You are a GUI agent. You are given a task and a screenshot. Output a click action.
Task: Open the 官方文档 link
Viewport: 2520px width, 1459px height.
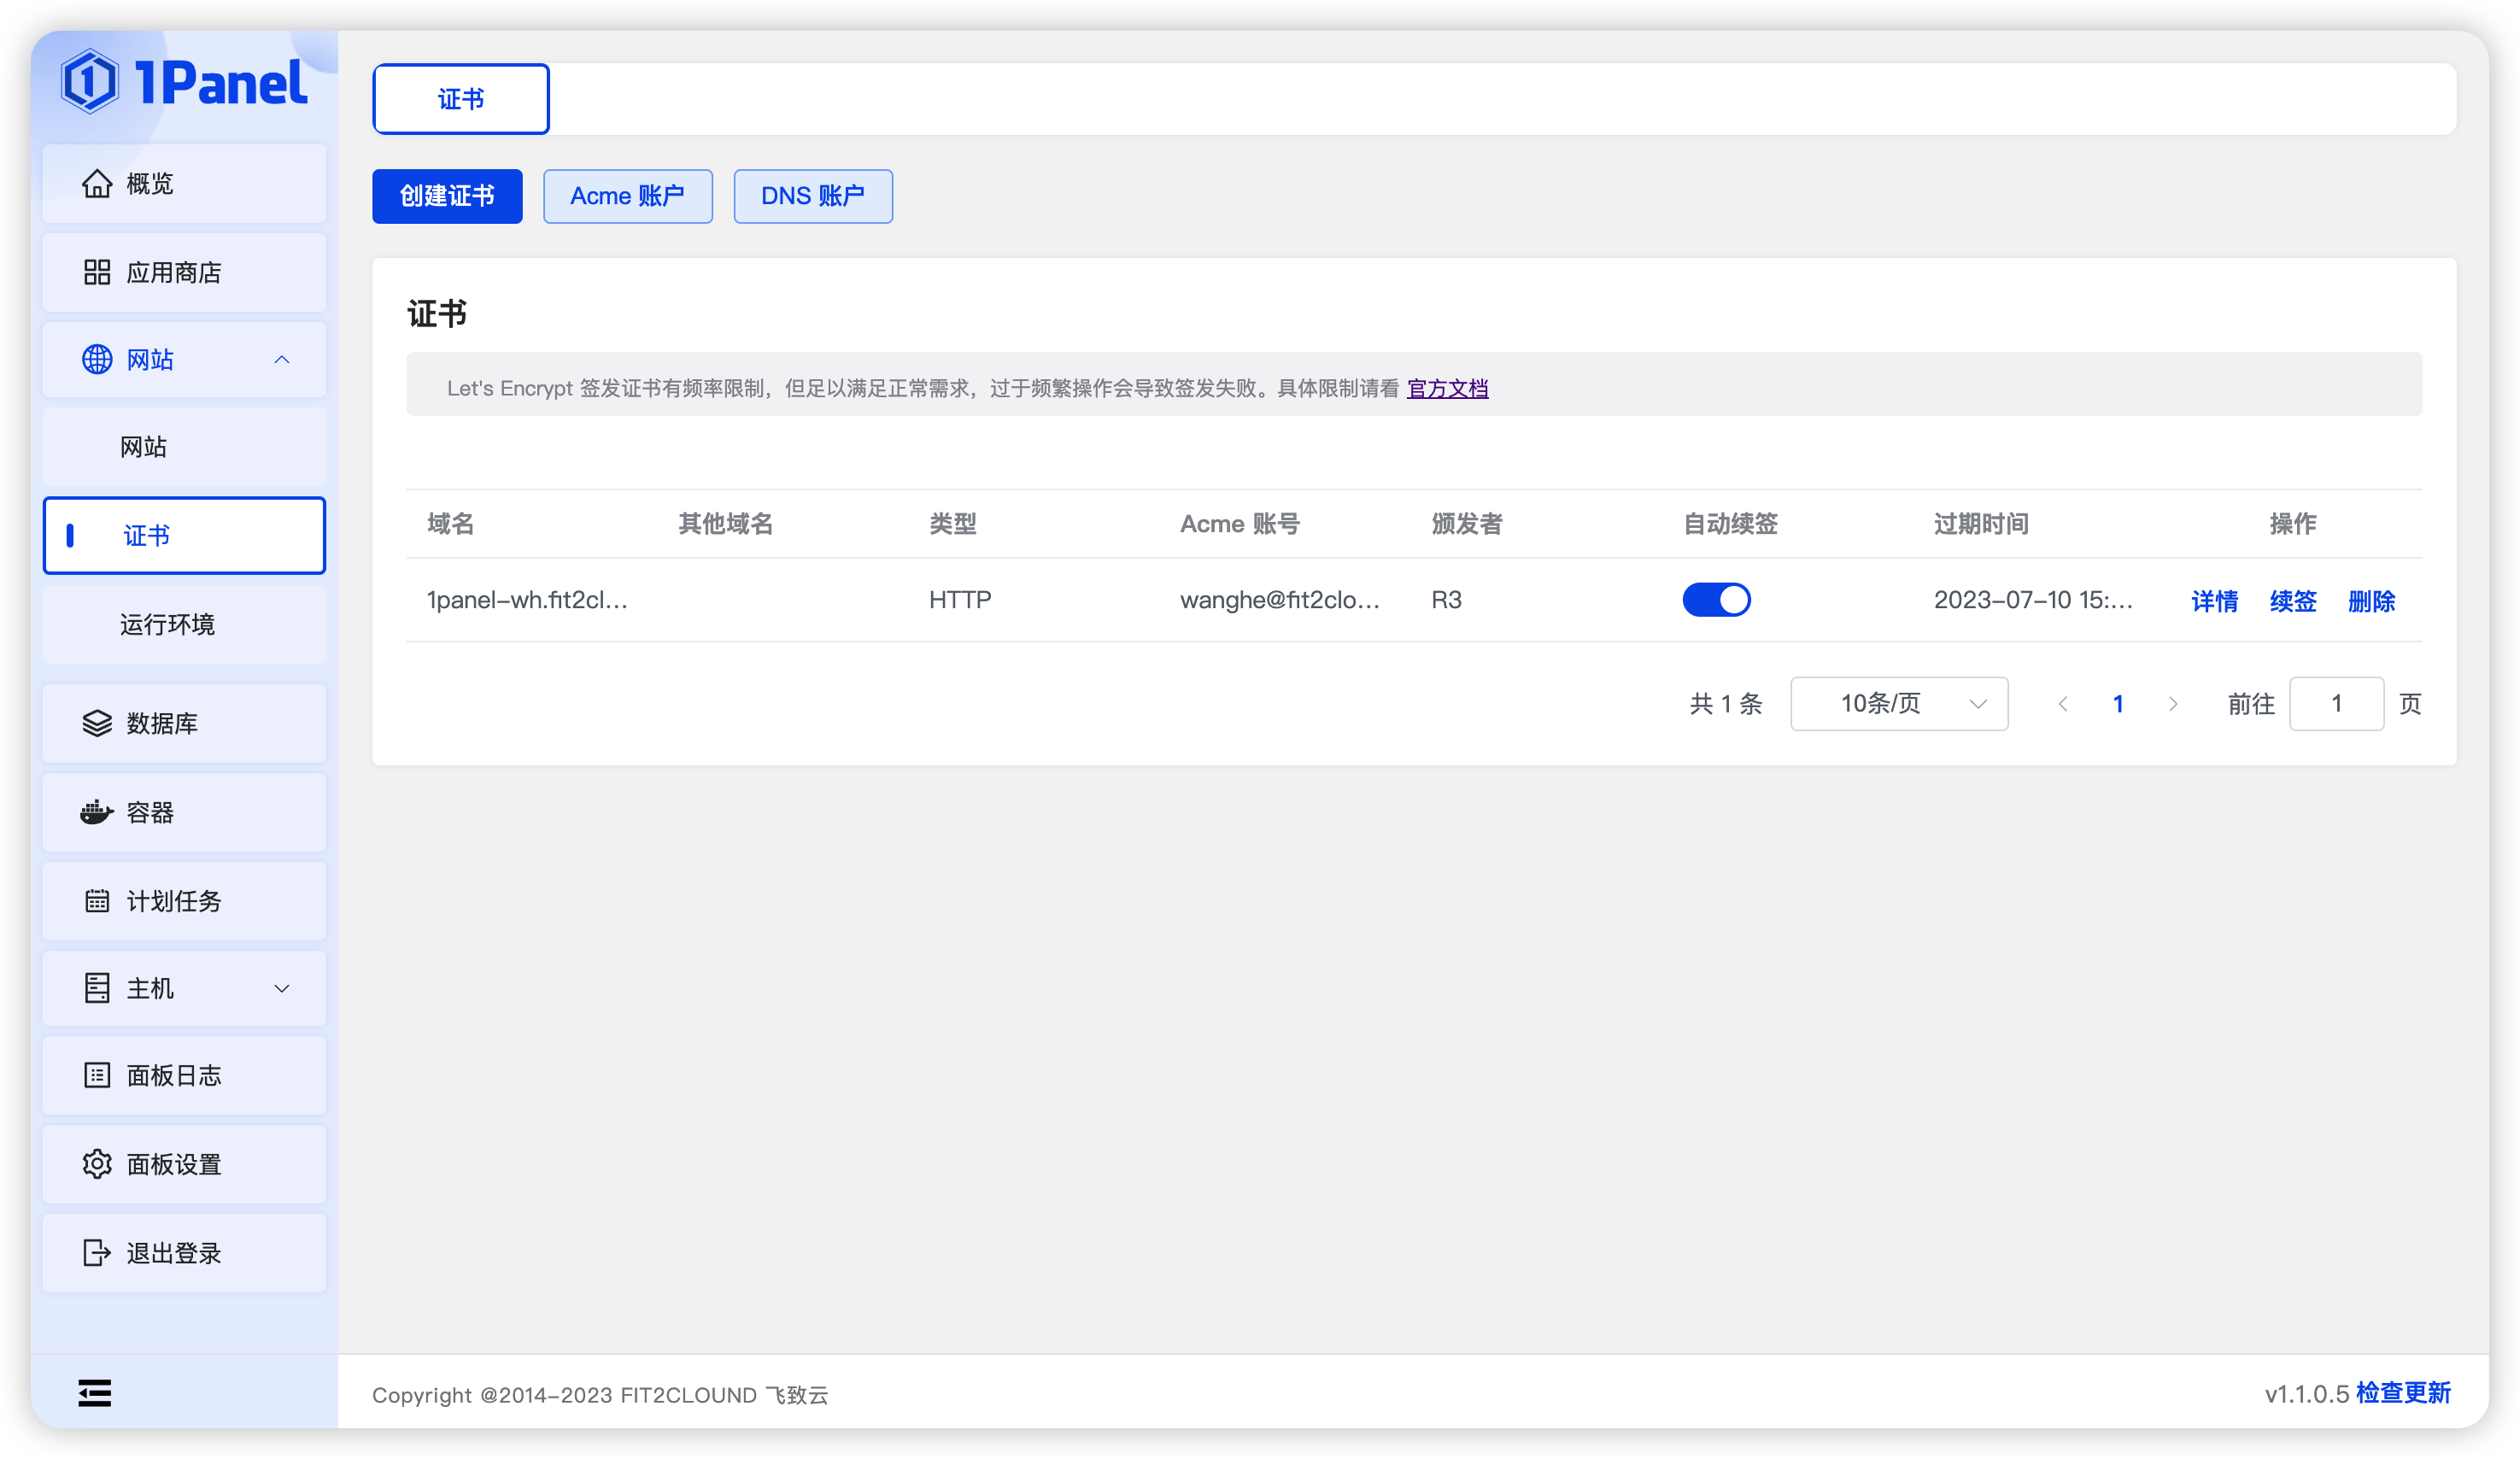[1447, 388]
